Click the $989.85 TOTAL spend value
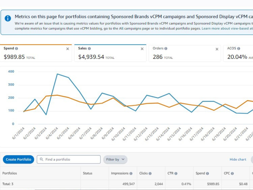Screen dimensions: 253x190 [x=19, y=57]
